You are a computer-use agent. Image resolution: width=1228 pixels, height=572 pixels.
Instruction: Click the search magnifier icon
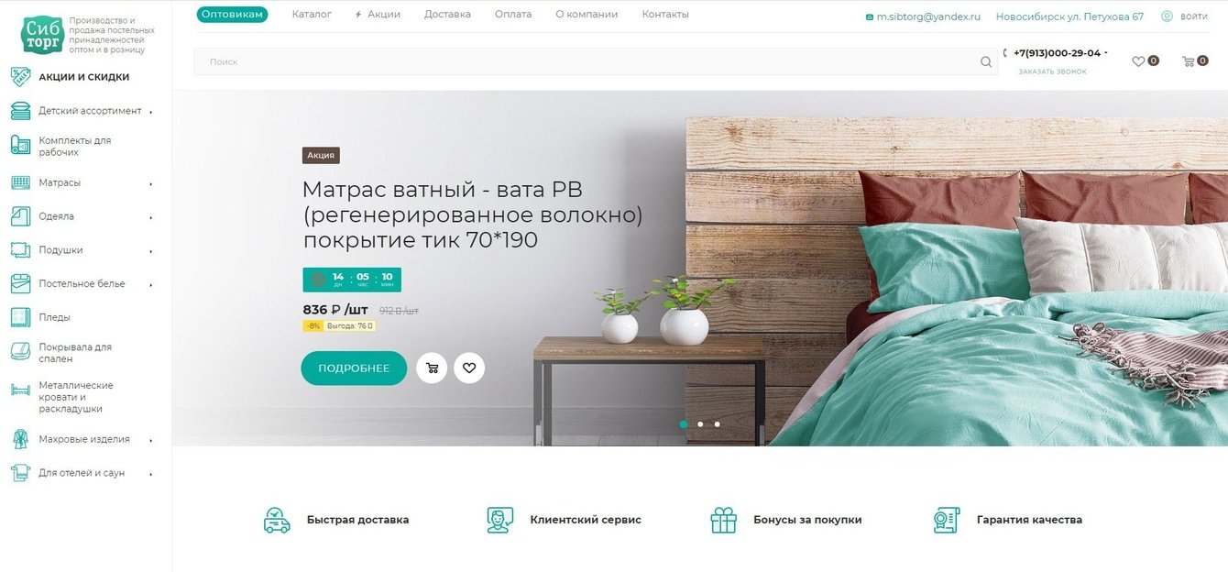[986, 62]
